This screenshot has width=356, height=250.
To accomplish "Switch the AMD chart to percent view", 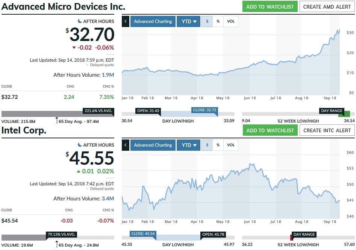I will (x=218, y=21).
